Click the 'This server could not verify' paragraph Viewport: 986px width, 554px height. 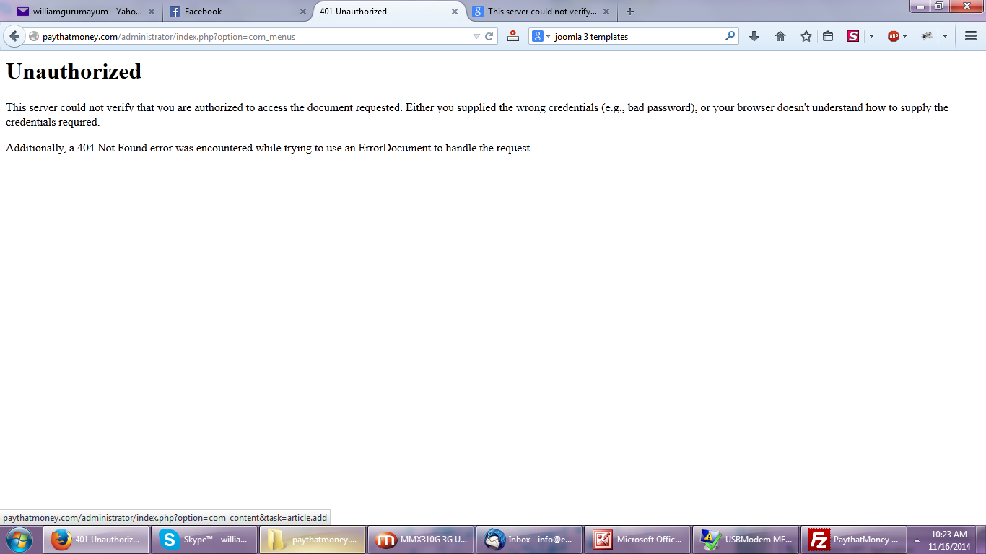477,115
